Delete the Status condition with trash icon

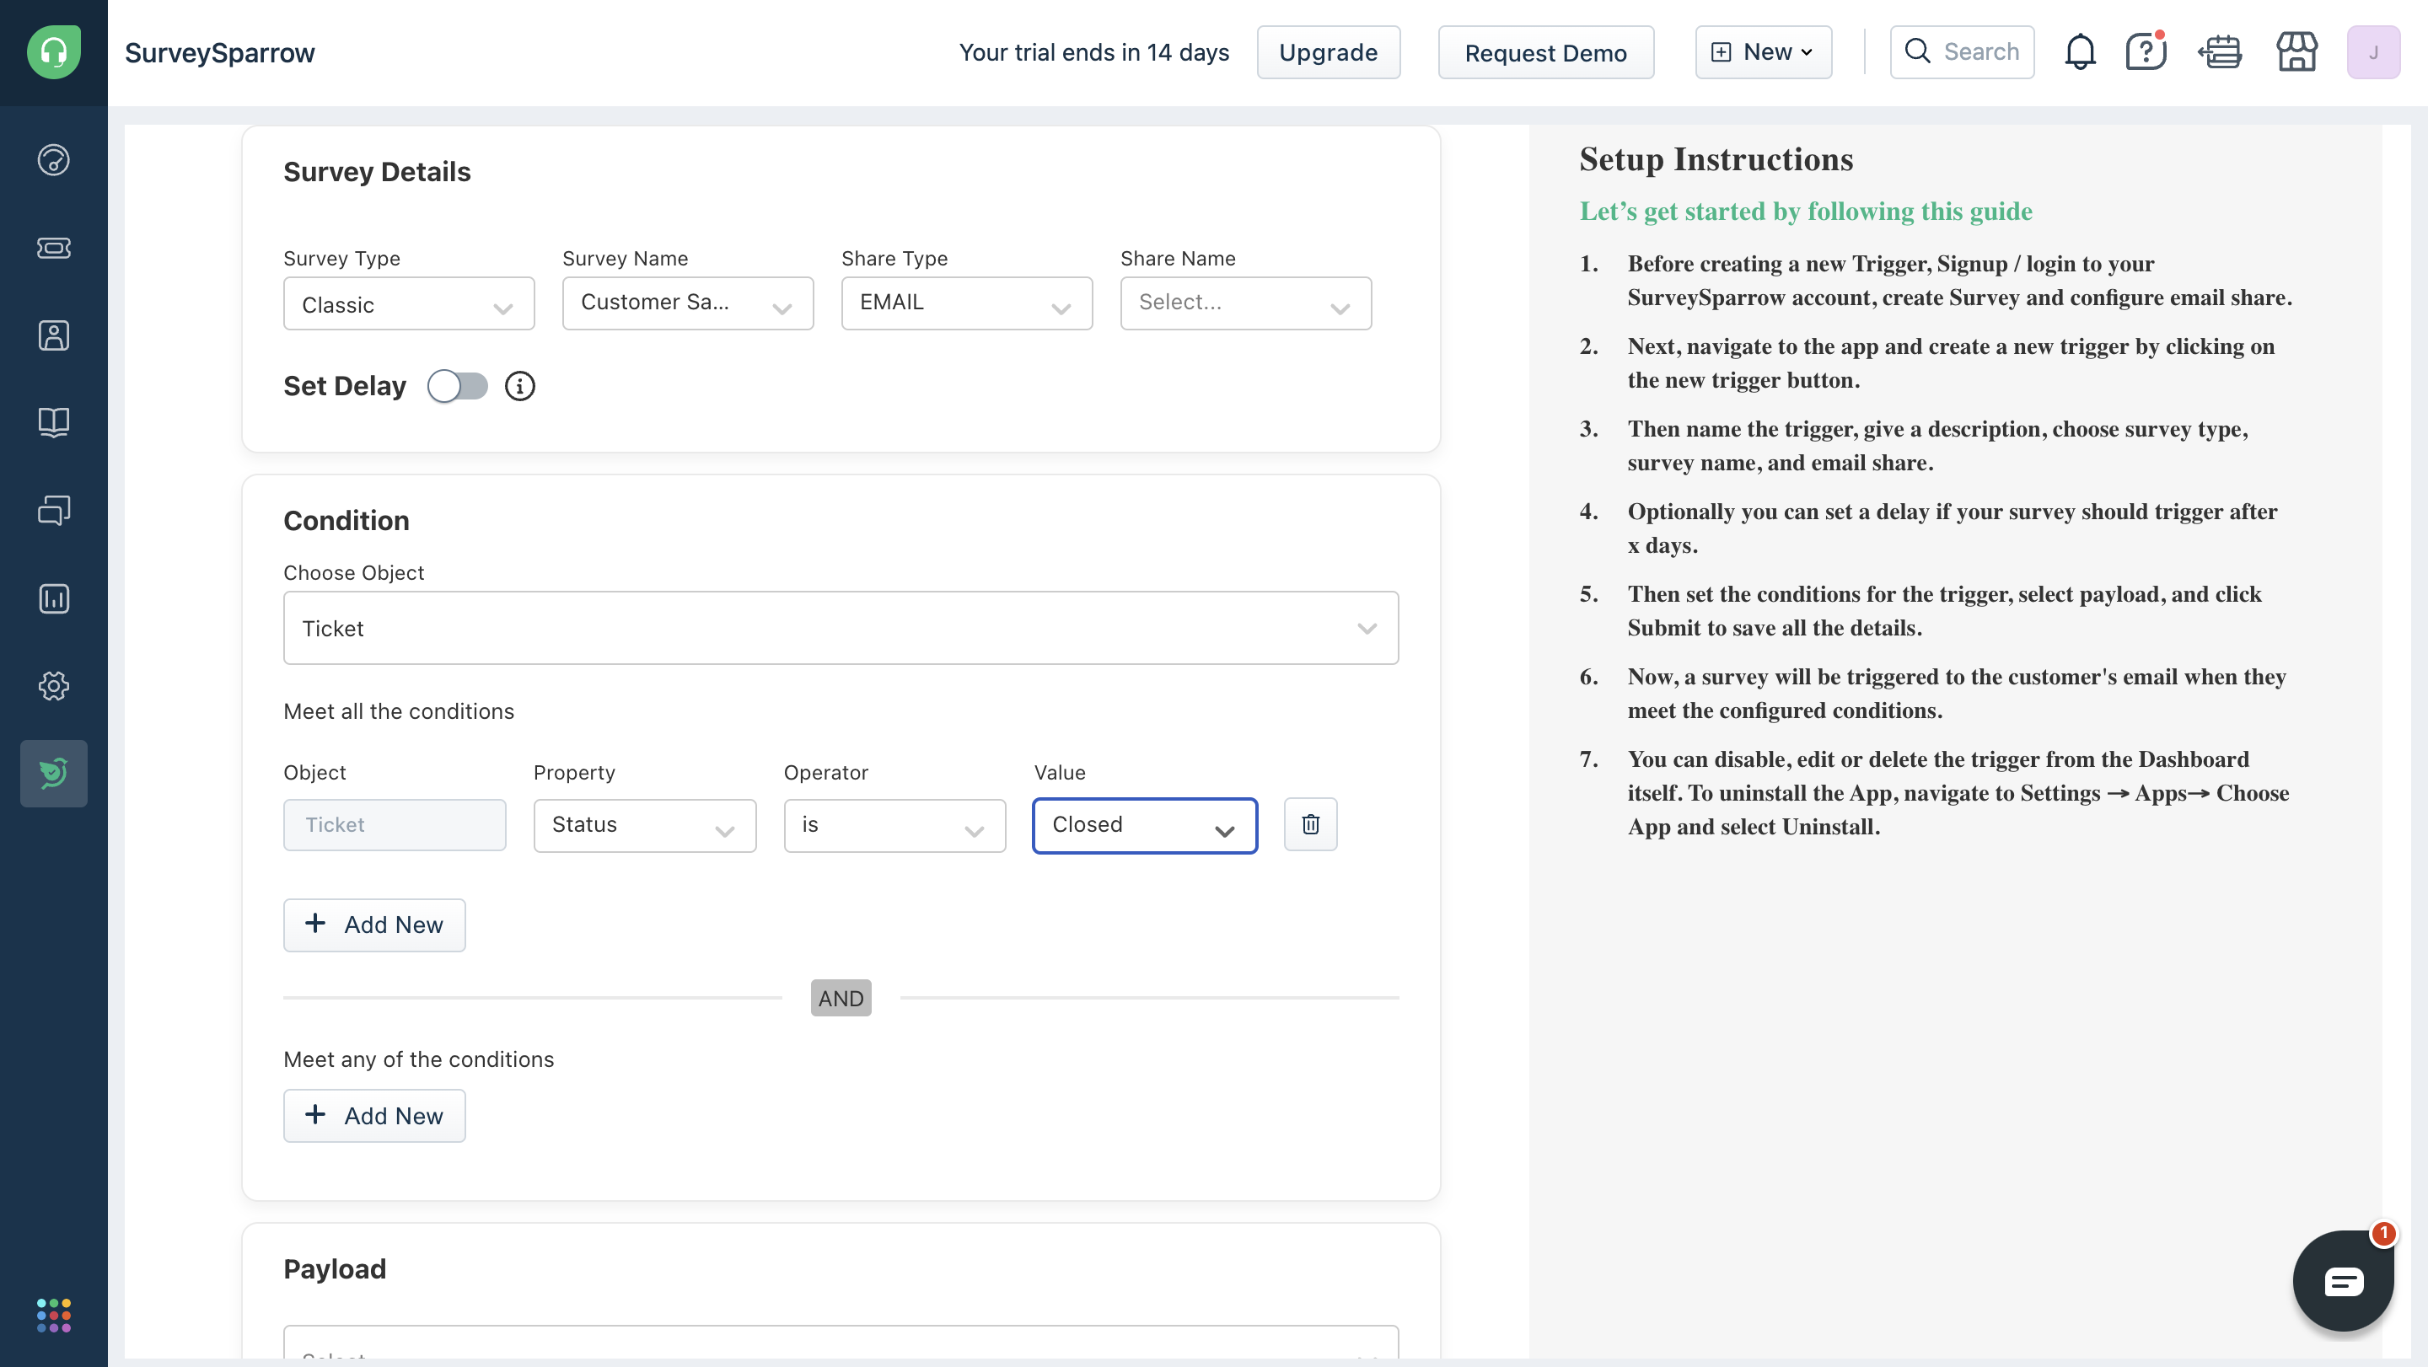(x=1310, y=824)
